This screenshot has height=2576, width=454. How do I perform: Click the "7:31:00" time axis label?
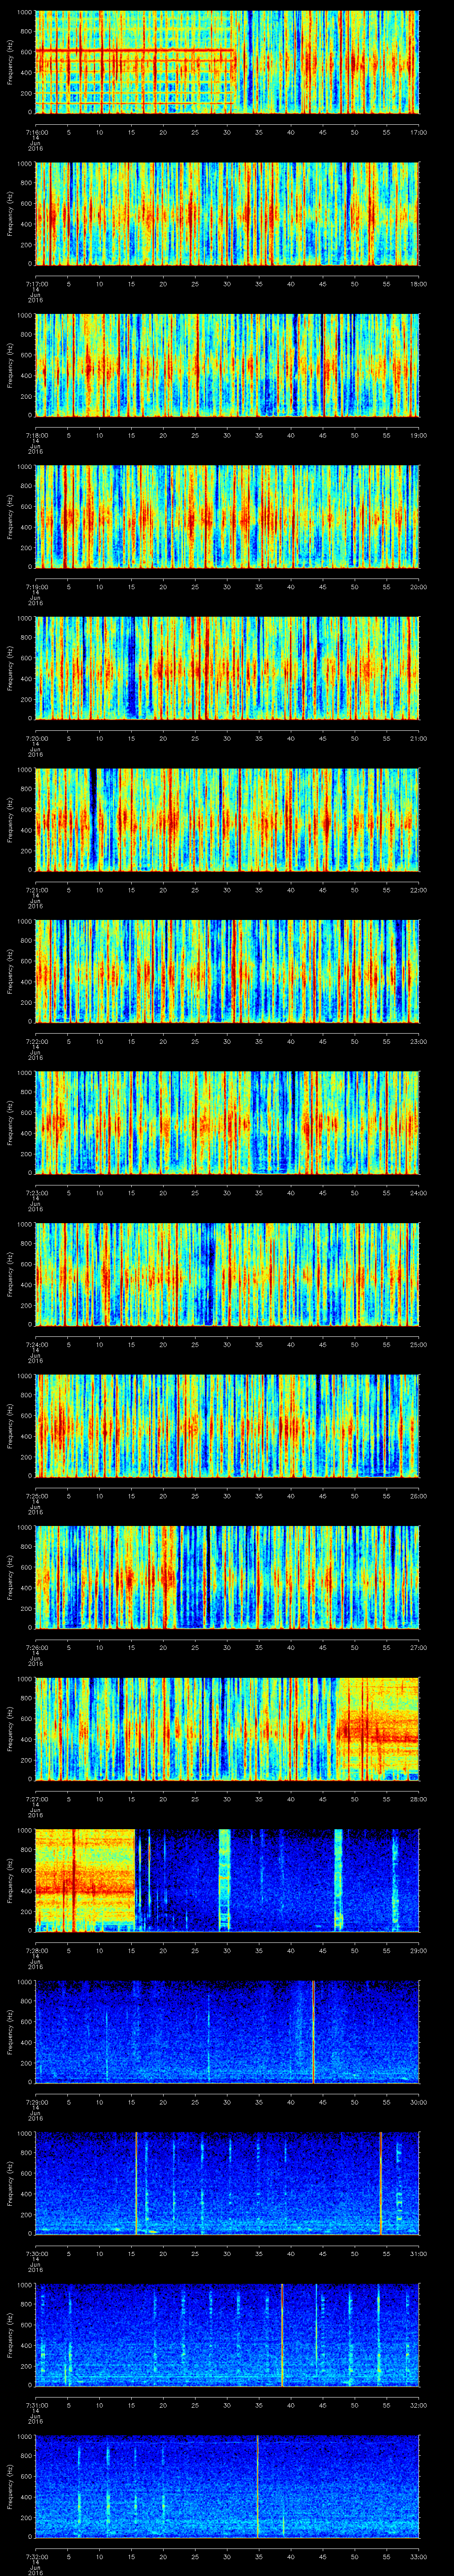point(36,2405)
